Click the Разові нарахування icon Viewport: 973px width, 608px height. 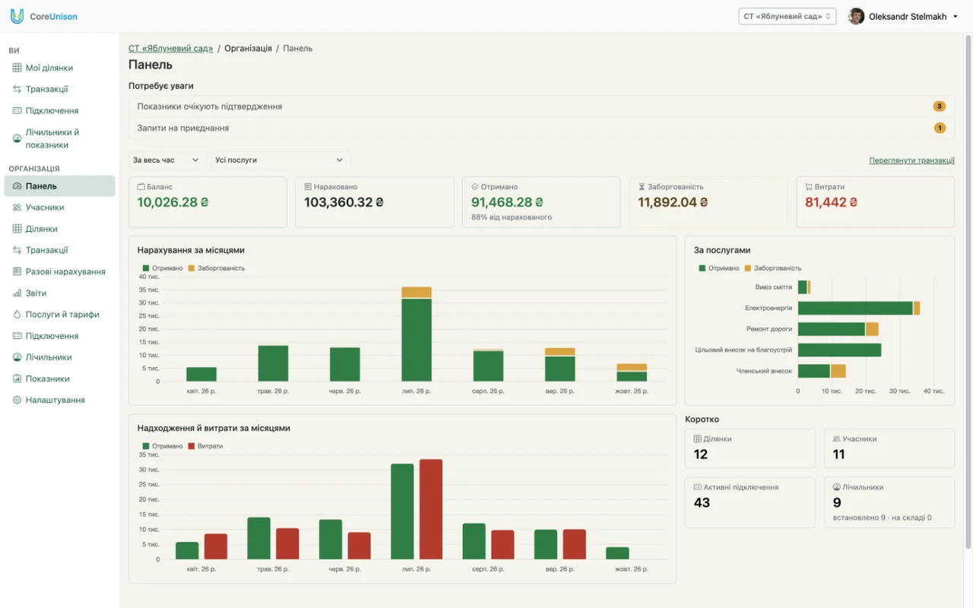[17, 271]
